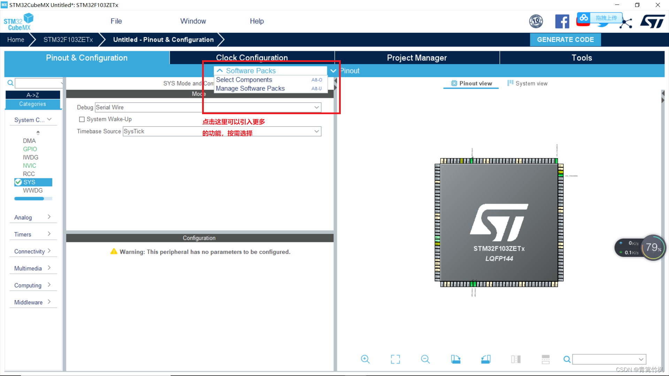The height and width of the screenshot is (376, 669).
Task: Click the zoom out magnifier icon
Action: tap(425, 359)
